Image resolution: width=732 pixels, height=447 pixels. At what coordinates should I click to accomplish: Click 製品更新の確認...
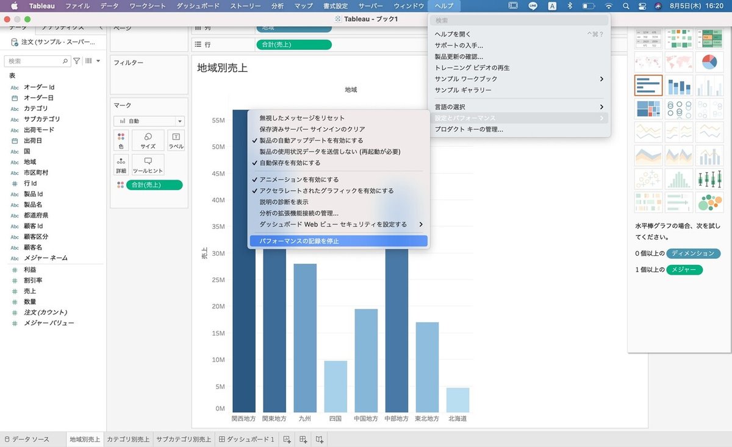519,57
